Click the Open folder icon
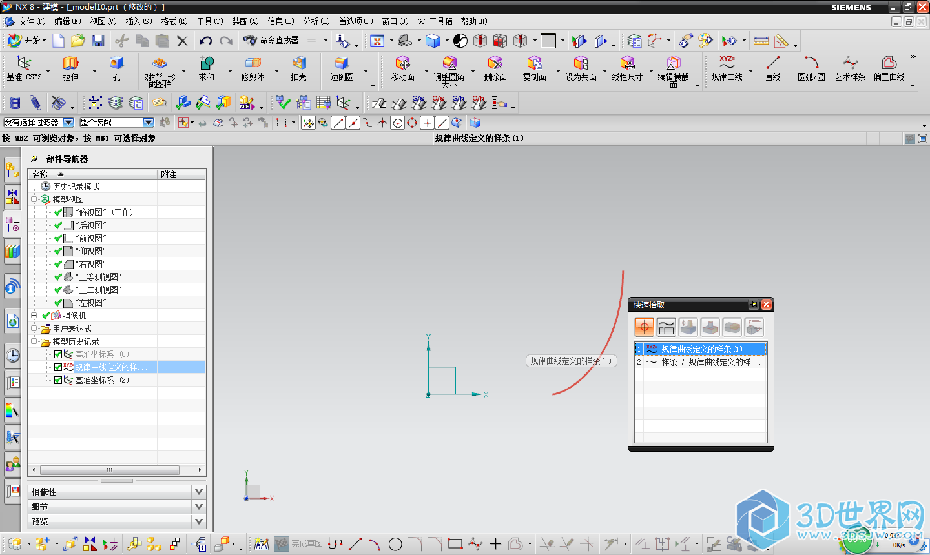930x555 pixels. pyautogui.click(x=78, y=41)
